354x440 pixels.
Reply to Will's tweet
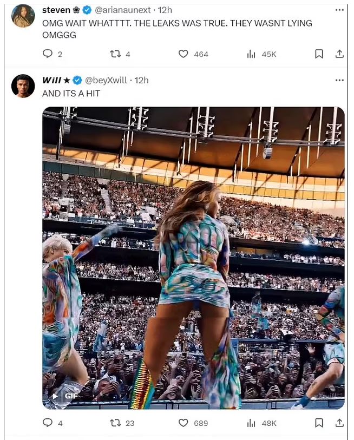click(48, 423)
